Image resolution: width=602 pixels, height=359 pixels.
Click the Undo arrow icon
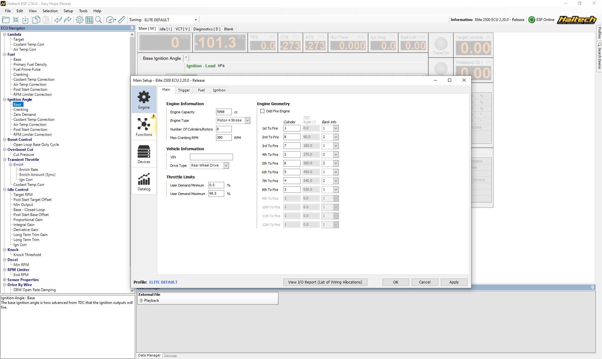(x=58, y=20)
